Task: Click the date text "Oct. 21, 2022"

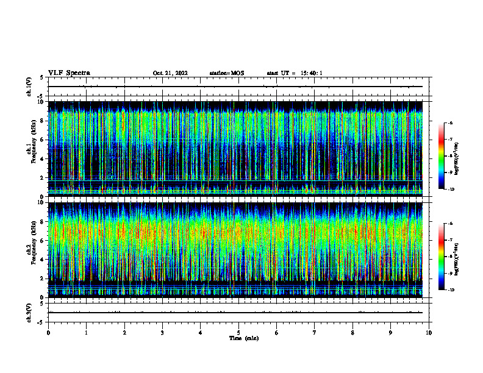Action: [170, 73]
